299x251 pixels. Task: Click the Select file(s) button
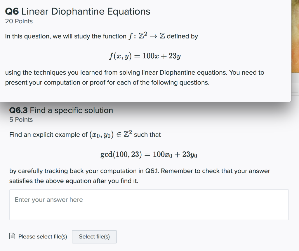[94, 237]
